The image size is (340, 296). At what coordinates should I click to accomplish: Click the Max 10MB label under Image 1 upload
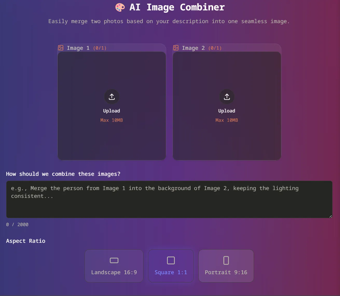pos(111,120)
